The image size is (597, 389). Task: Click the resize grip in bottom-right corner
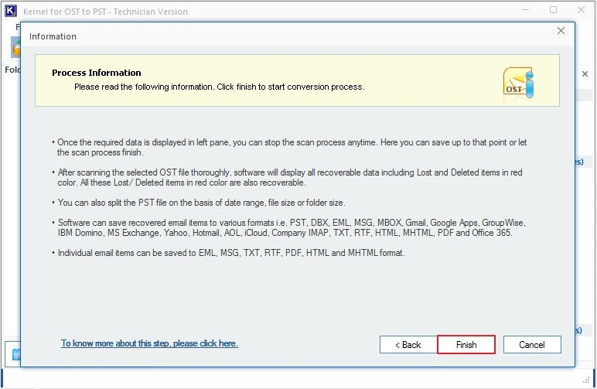point(586,380)
